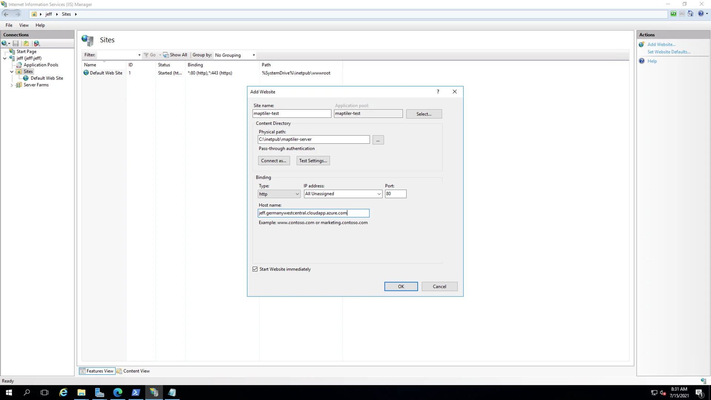The image size is (711, 400).
Task: Click Cancel in Add Website dialog
Action: (x=440, y=286)
